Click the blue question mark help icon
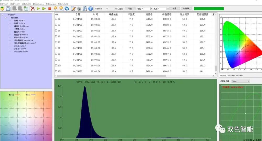This screenshot has height=141, width=262. click(x=91, y=9)
